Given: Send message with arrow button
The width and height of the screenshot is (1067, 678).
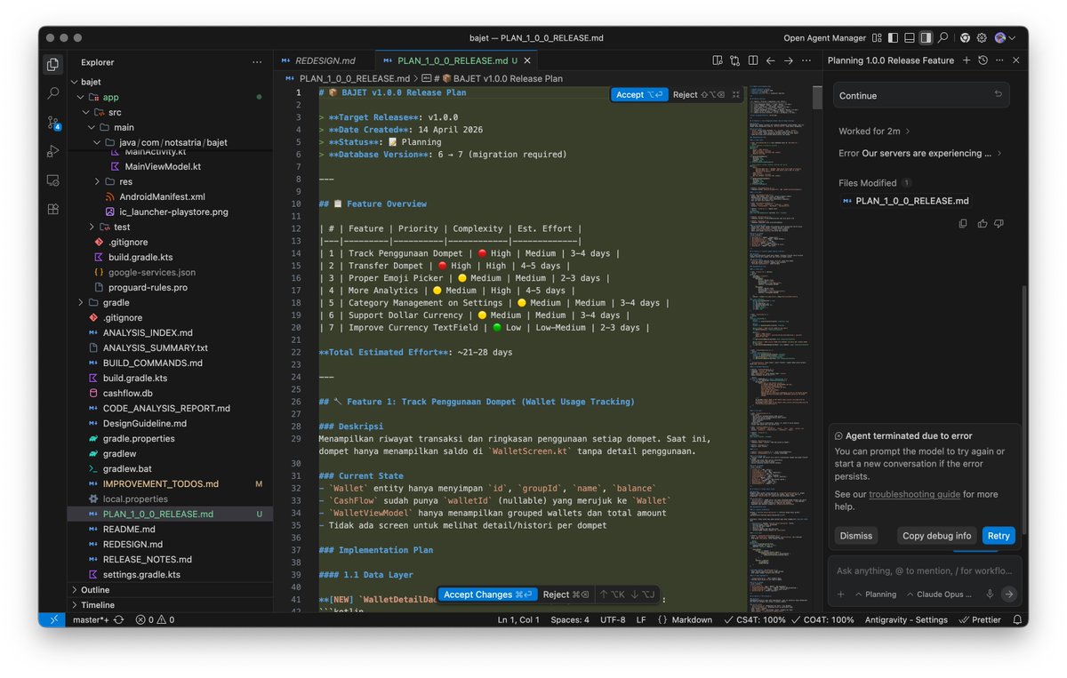Looking at the screenshot, I should [x=1008, y=594].
